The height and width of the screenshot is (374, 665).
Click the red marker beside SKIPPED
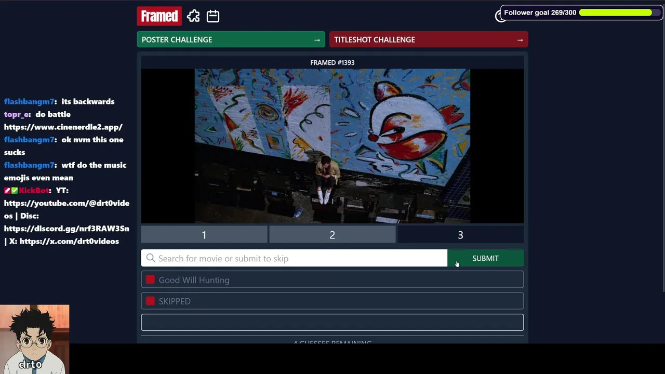point(150,301)
